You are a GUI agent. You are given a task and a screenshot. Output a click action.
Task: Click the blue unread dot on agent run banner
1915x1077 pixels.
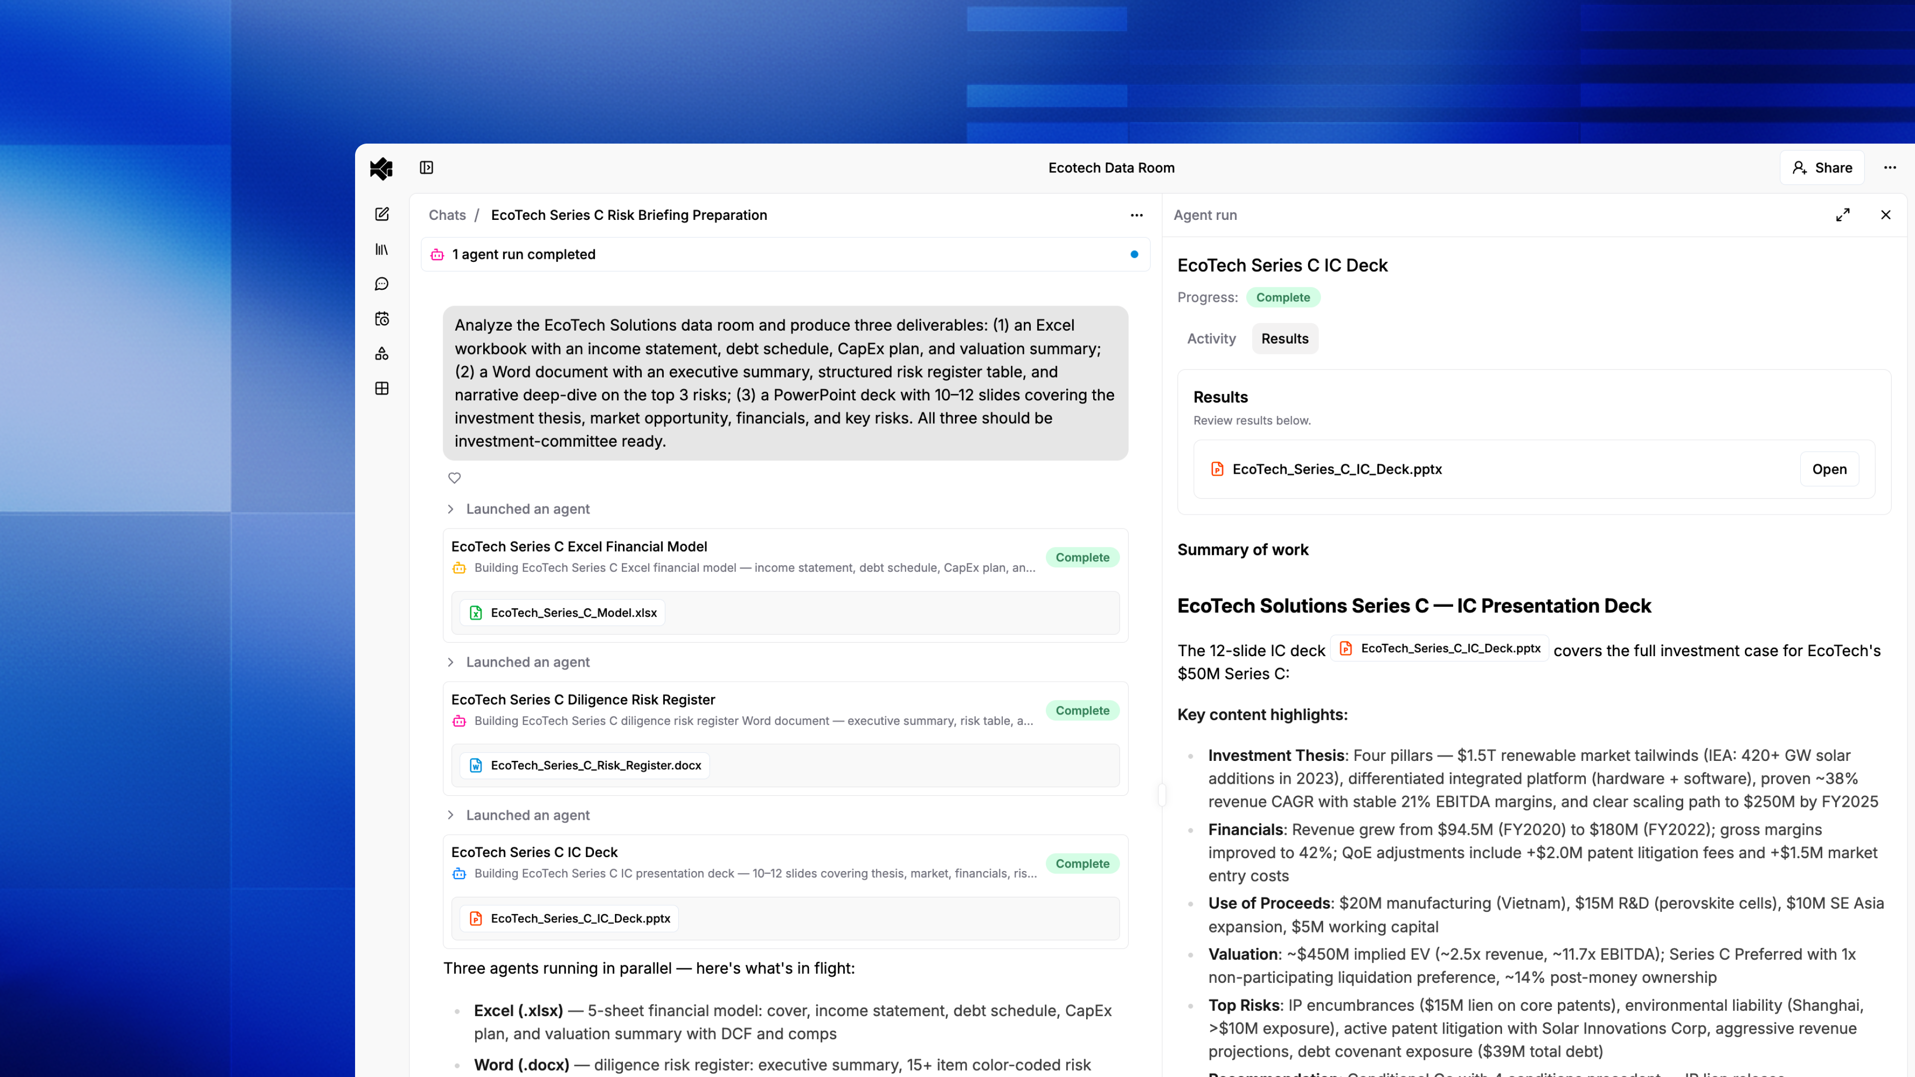coord(1135,255)
